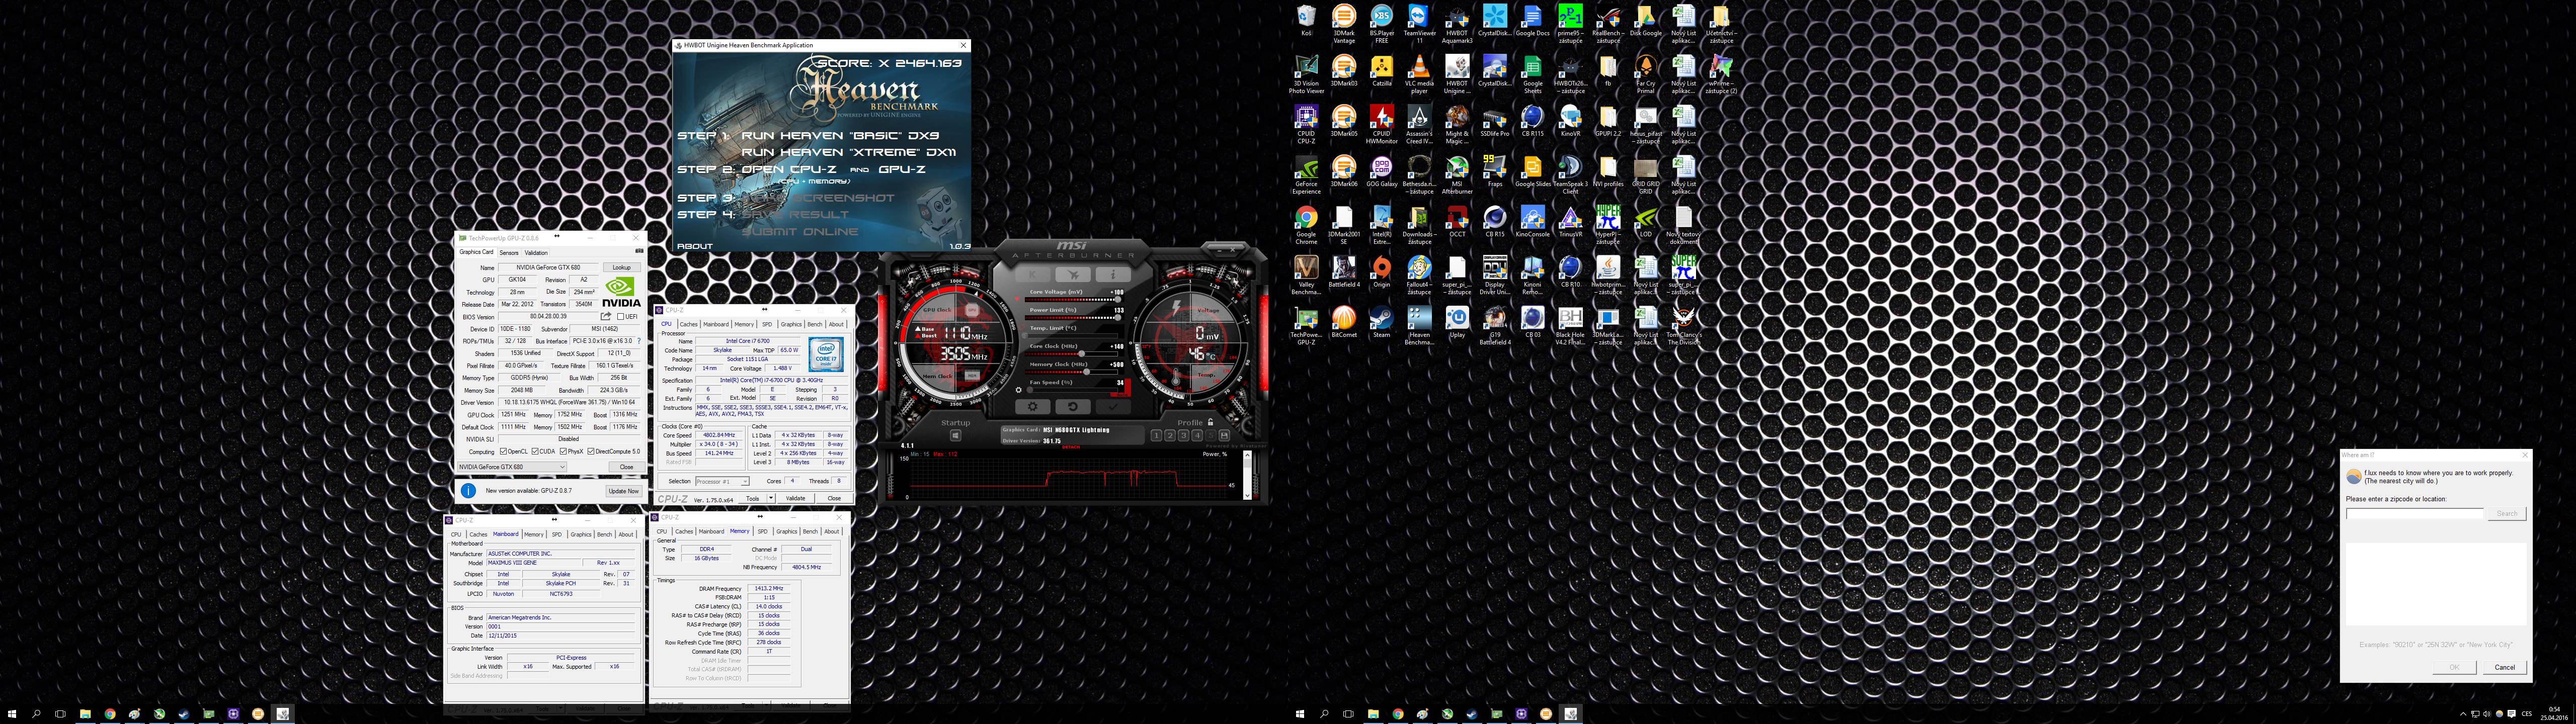Select Afterburner profile slot 1
2576x724 pixels.
(x=1156, y=436)
